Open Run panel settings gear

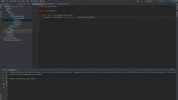click(172, 70)
